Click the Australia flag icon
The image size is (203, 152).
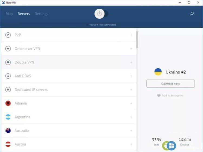pyautogui.click(x=8, y=131)
